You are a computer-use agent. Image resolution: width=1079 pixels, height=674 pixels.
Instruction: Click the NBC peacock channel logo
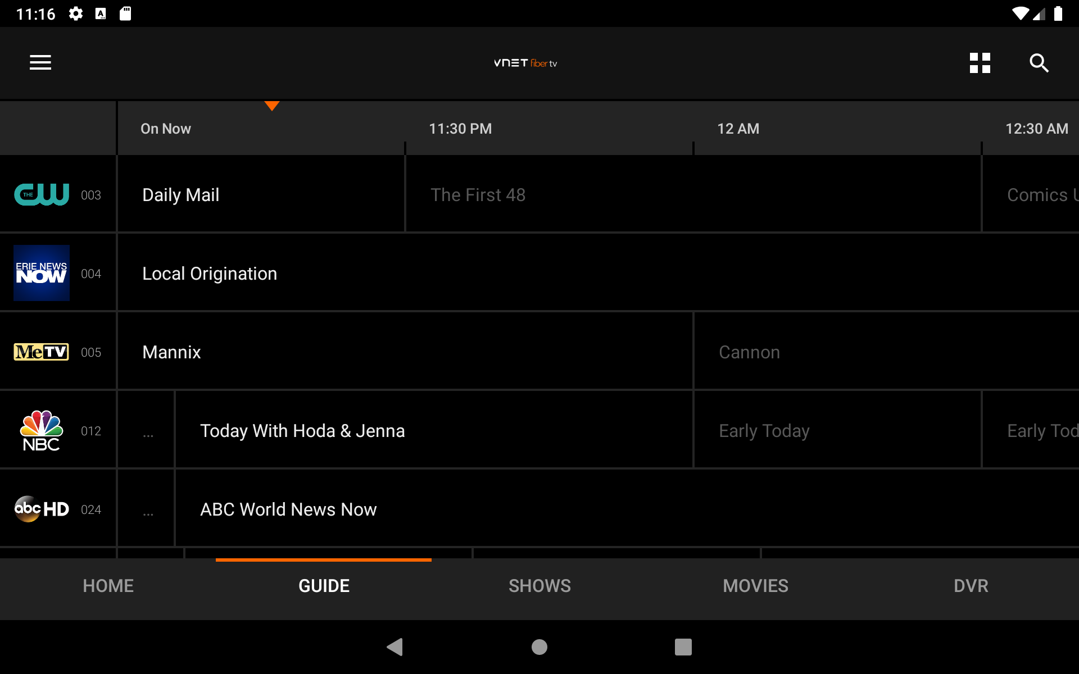[41, 430]
